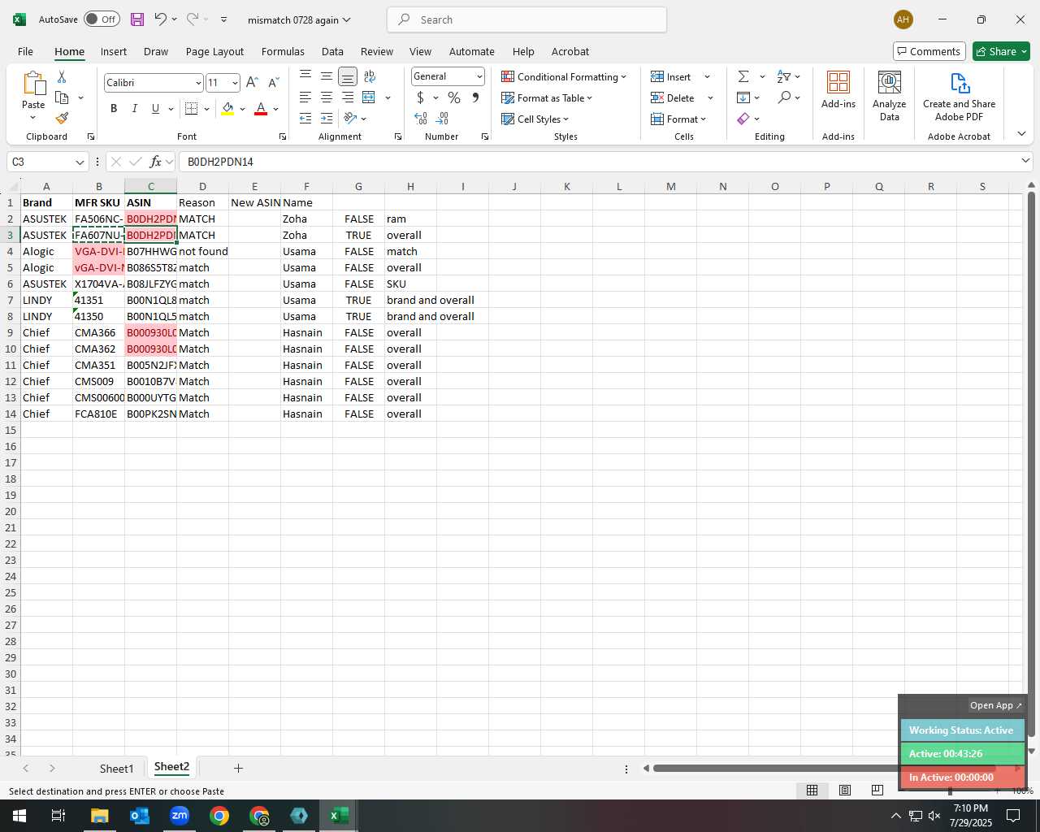Click the Delete cells button
Viewport: 1040px width, 832px height.
[674, 97]
